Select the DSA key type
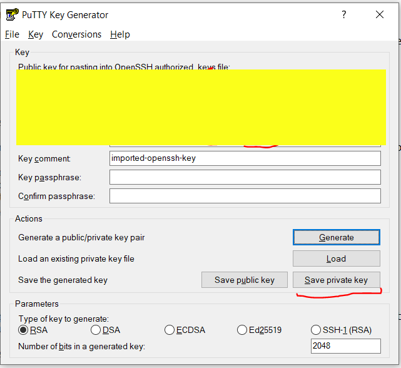Viewport: 401px width, 368px height. tap(96, 330)
